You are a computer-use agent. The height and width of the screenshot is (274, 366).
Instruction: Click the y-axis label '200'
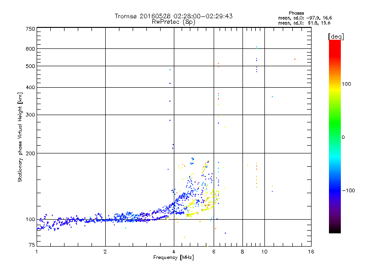tap(30, 153)
